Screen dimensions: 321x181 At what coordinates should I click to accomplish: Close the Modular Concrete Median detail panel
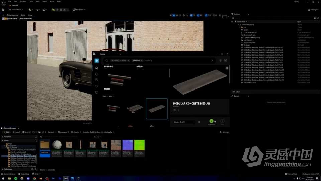[x=227, y=68]
